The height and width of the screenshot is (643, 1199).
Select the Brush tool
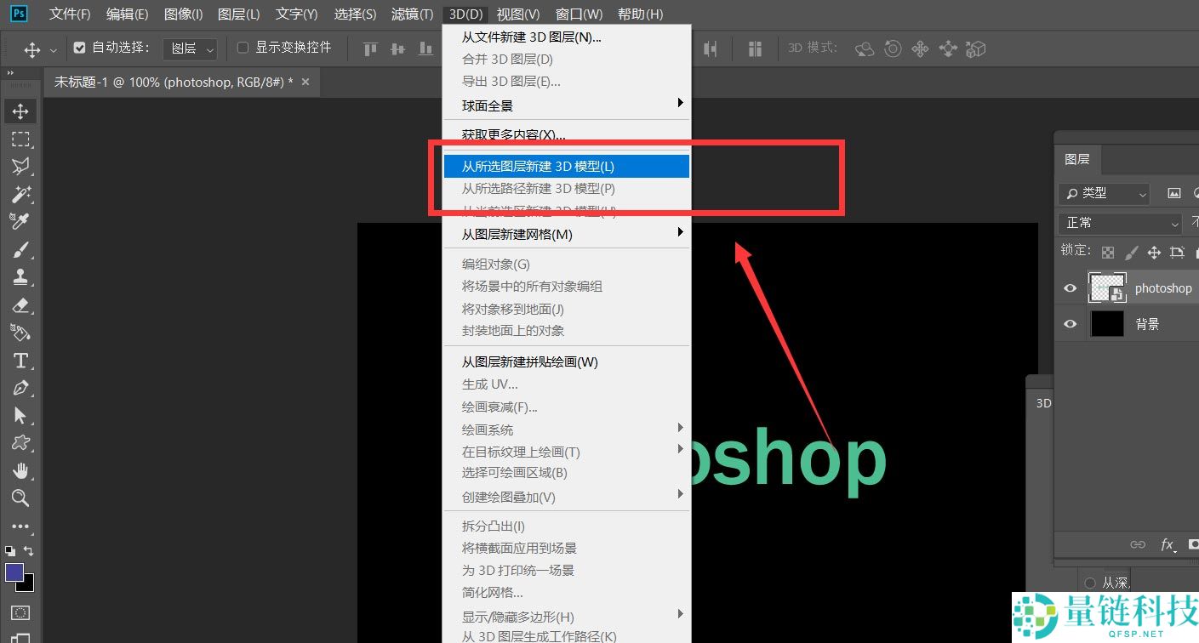(20, 249)
